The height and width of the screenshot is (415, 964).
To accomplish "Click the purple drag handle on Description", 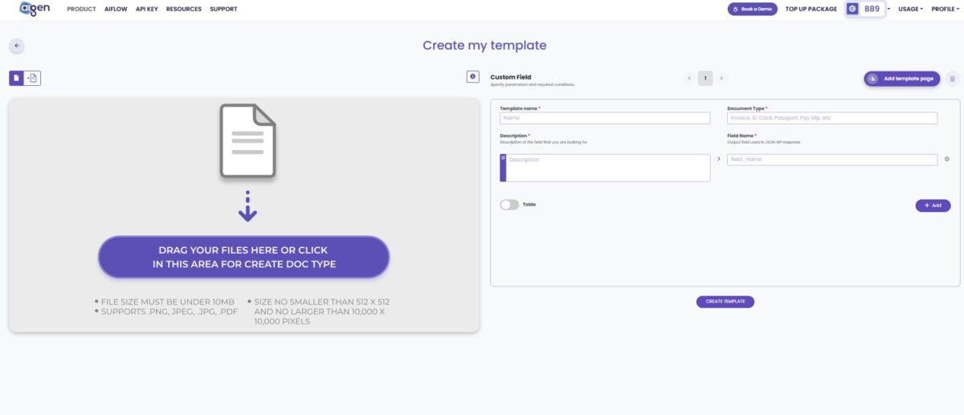I will click(x=503, y=168).
